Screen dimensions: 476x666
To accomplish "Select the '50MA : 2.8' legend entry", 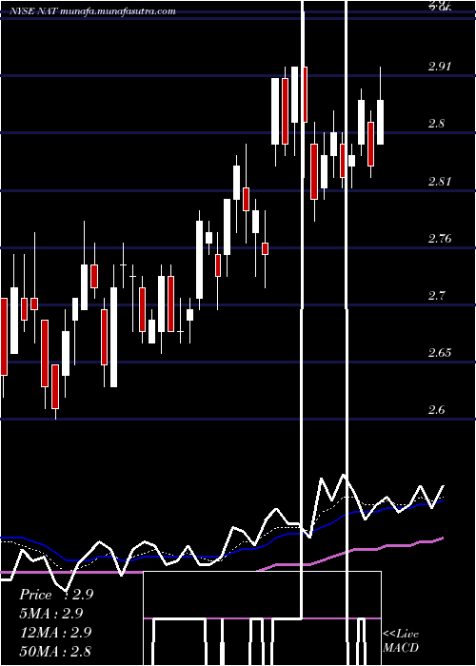I will tap(56, 651).
